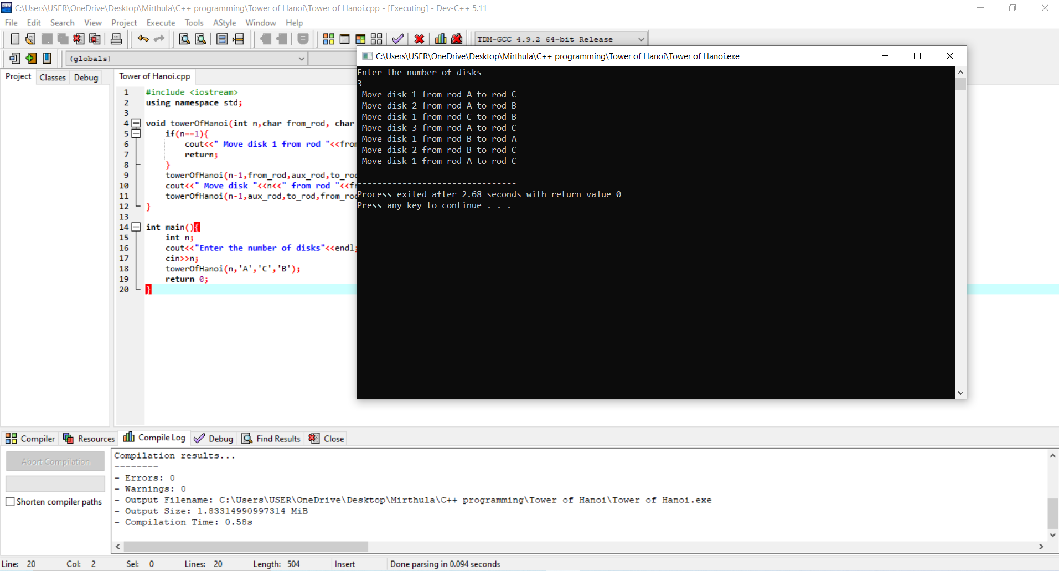Viewport: 1059px width, 571px height.
Task: Click the Compile four-squares icon
Action: tap(328, 39)
